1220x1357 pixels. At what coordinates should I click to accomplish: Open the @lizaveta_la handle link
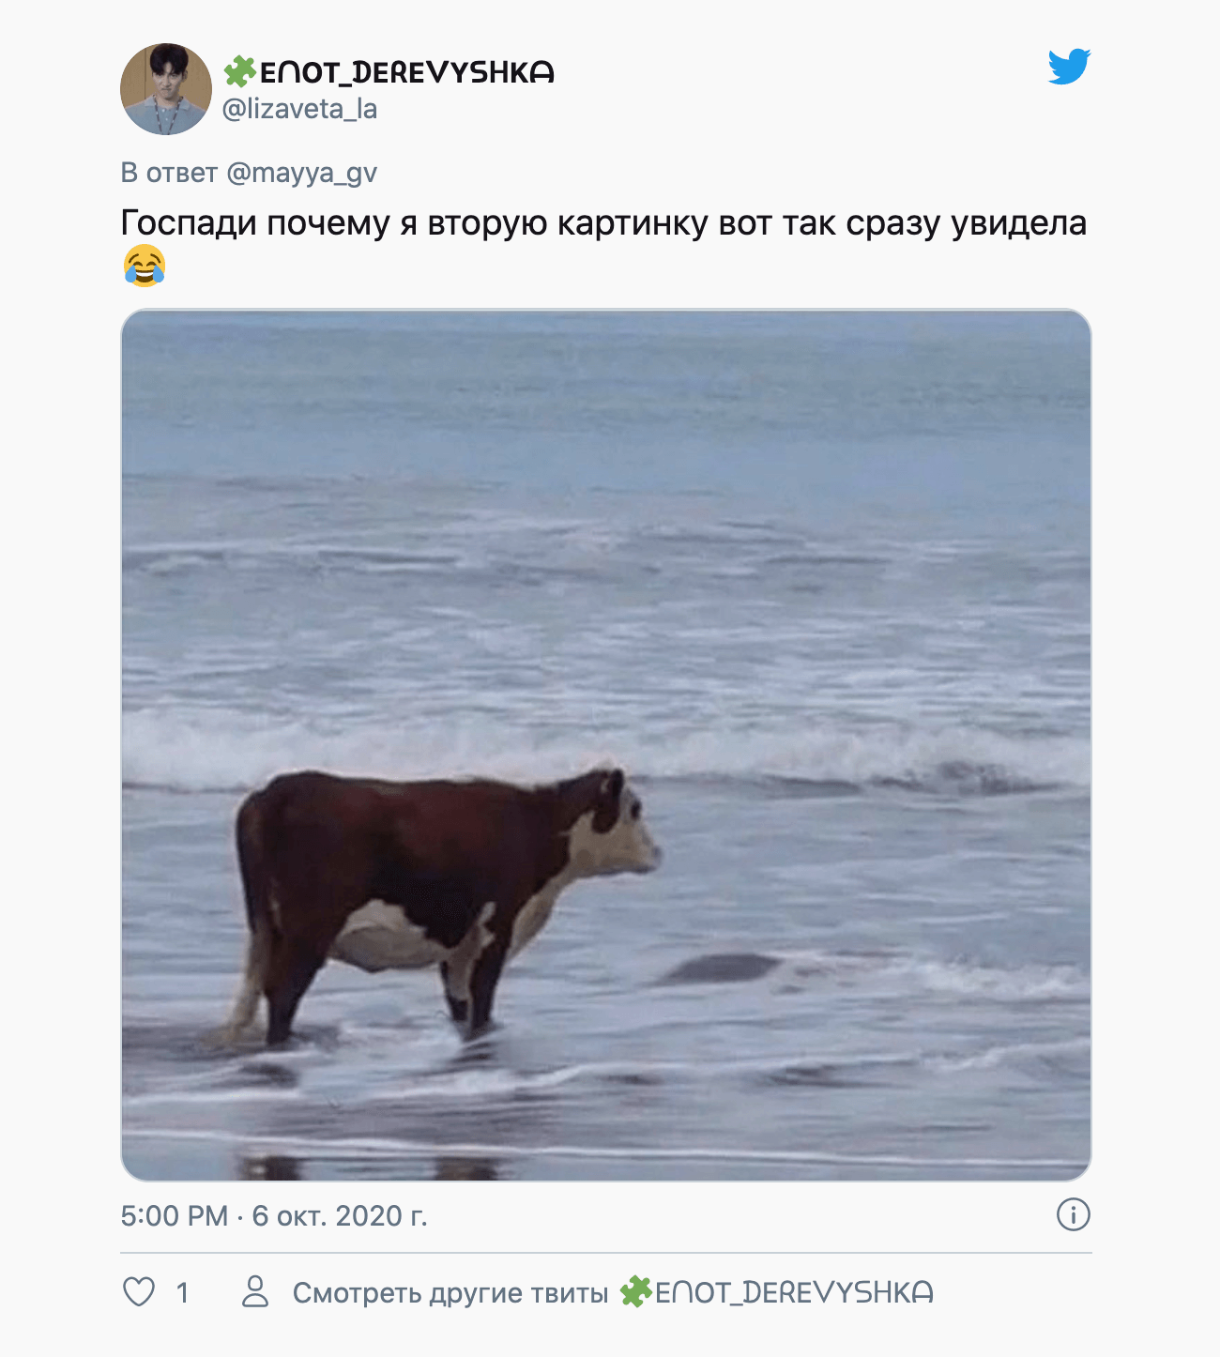[299, 109]
